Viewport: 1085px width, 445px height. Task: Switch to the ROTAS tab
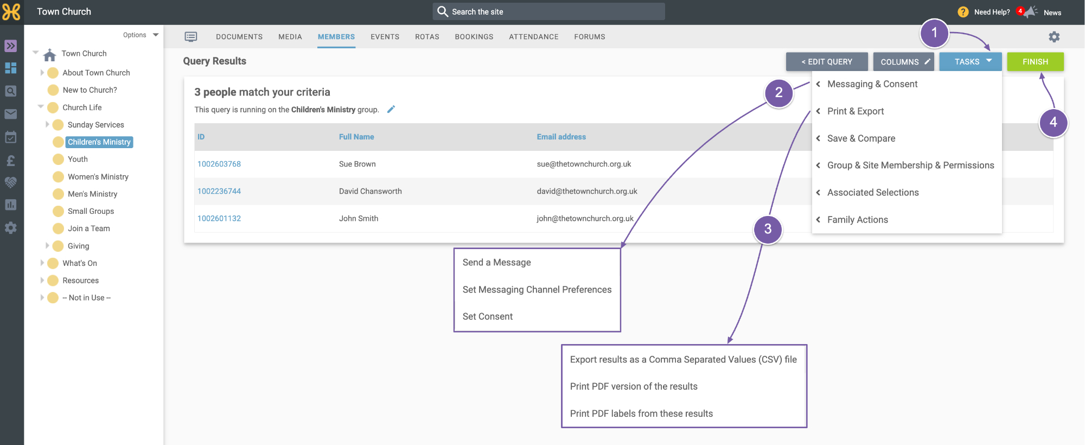[x=427, y=37]
